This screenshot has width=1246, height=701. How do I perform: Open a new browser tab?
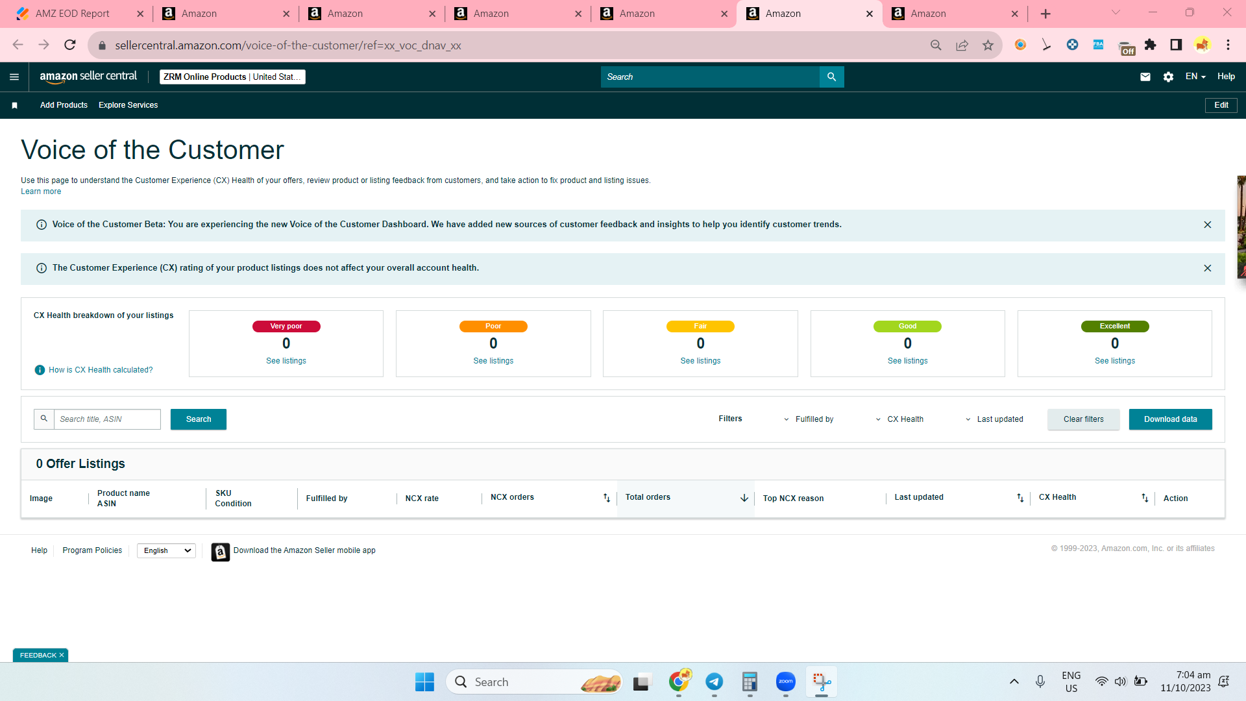(1045, 14)
